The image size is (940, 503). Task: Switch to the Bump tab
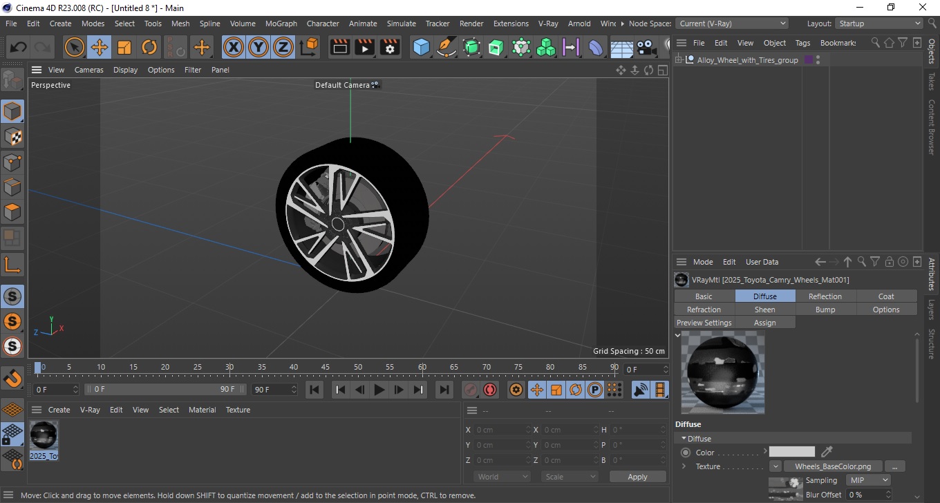coord(825,310)
